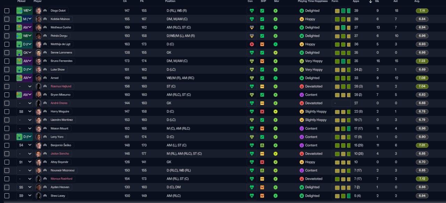
Task: Click Matthijs de Ligt's red injury icon
Action: tap(252, 44)
